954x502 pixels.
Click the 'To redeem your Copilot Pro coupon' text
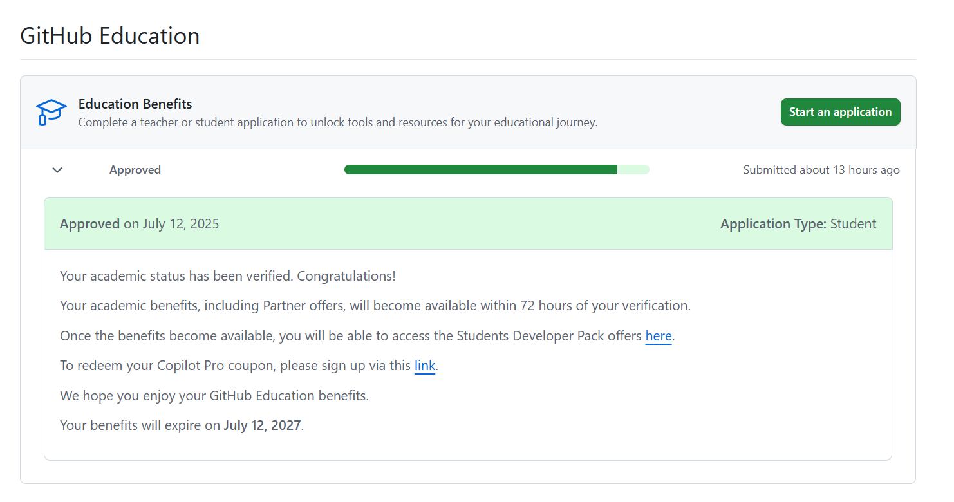[235, 366]
